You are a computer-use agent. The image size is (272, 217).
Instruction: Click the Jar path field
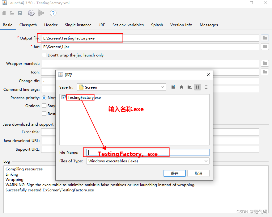[150, 47]
